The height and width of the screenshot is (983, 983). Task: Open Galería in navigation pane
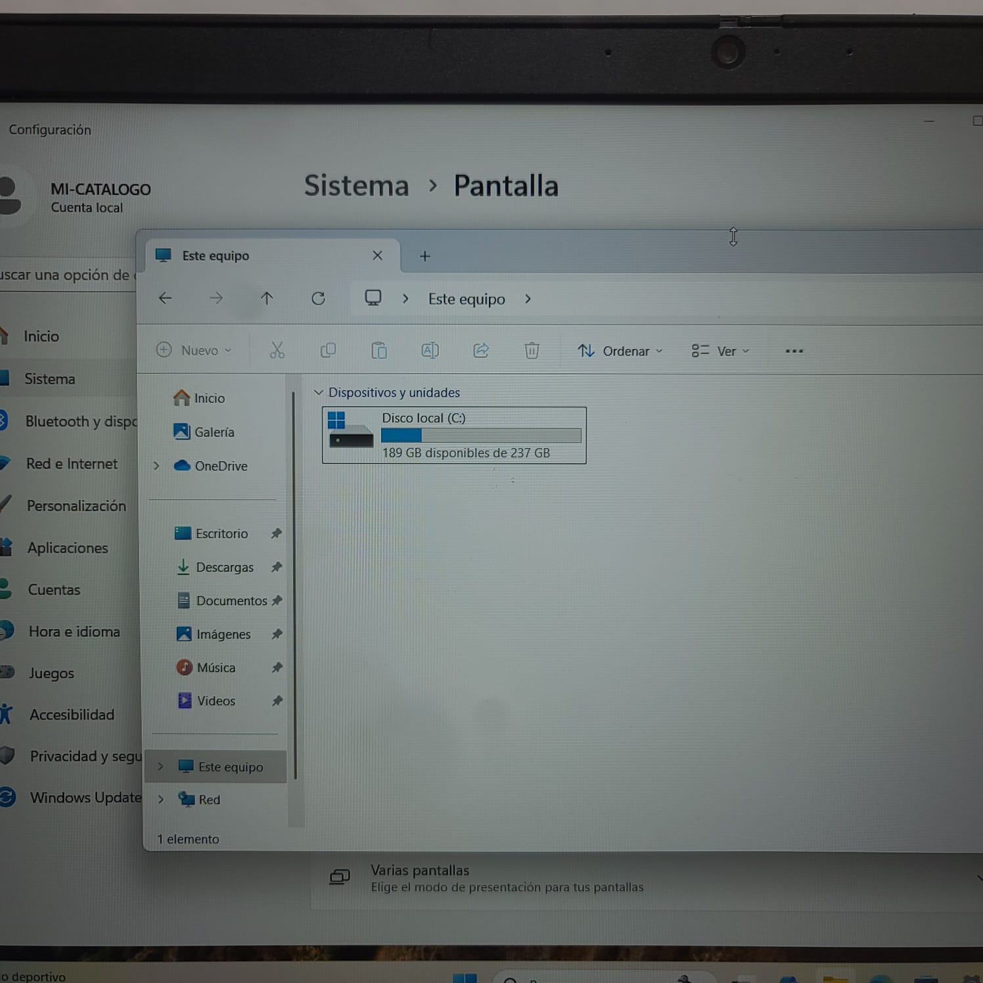coord(204,432)
